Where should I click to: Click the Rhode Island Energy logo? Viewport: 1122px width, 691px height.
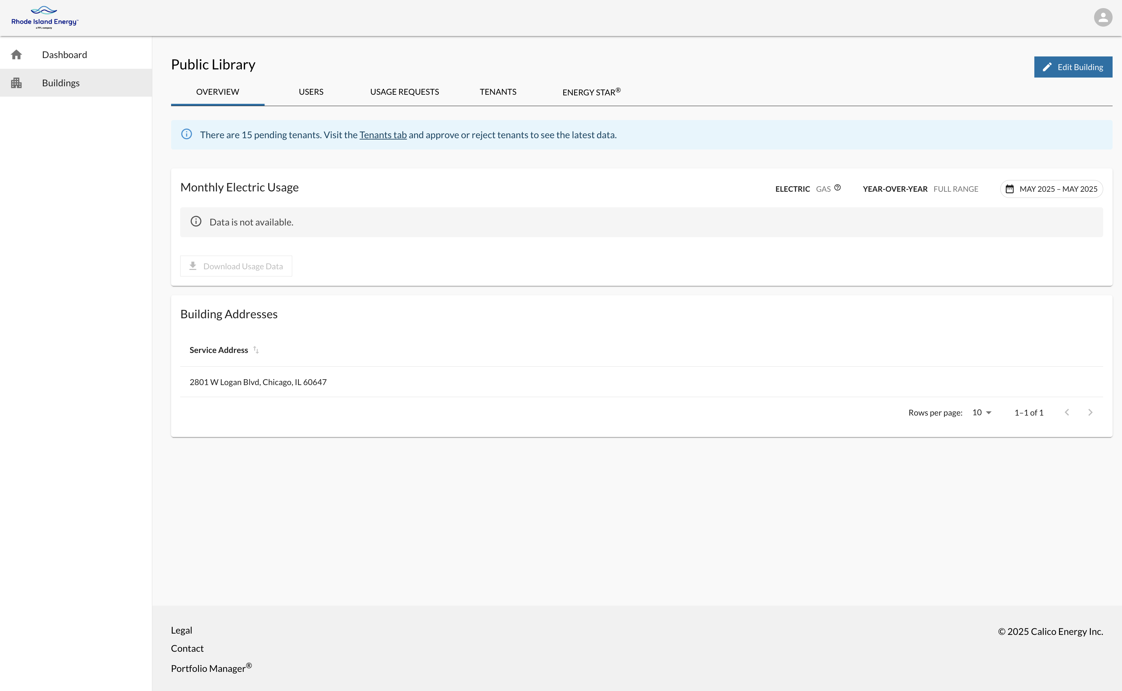(45, 18)
